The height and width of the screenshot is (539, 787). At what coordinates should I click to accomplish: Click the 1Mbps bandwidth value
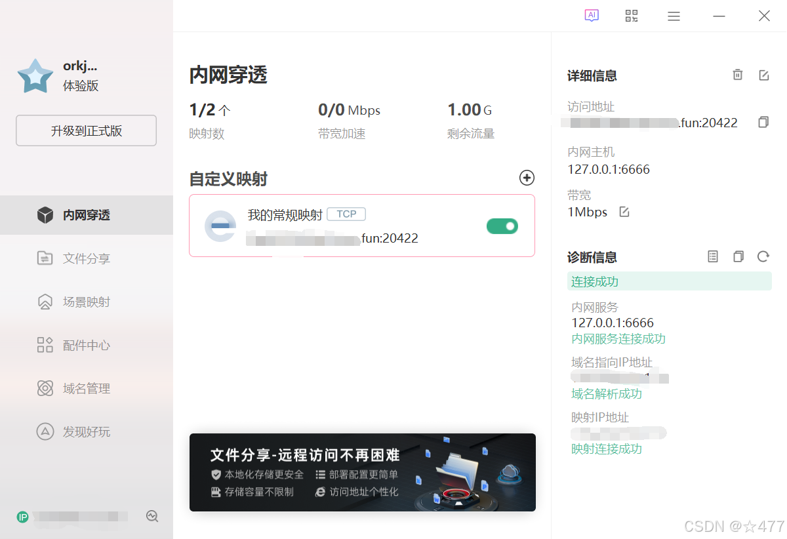(588, 212)
